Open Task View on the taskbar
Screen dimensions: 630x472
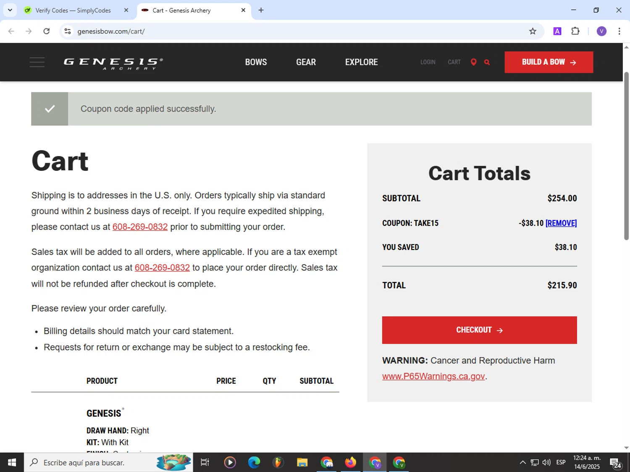tap(205, 462)
